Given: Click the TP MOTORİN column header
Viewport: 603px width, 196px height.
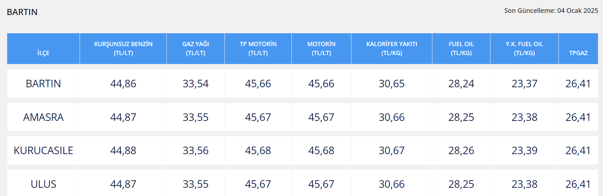Looking at the screenshot, I should pos(258,49).
